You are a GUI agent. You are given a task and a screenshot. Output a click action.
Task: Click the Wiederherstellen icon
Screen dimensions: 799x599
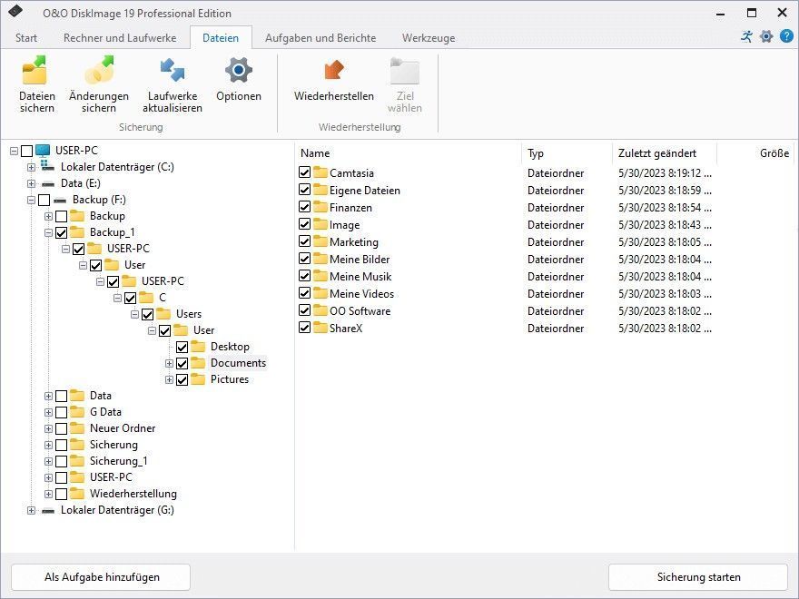[334, 70]
